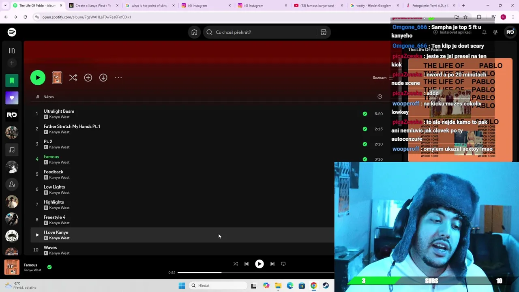
Task: Bookmark this page with the star icon
Action: [x=465, y=17]
